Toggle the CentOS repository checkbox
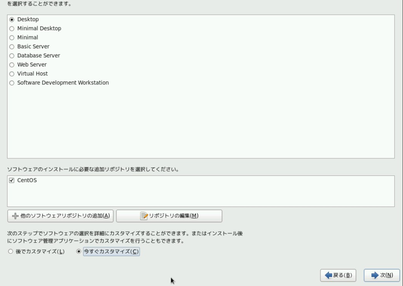This screenshot has width=403, height=286. [x=12, y=180]
